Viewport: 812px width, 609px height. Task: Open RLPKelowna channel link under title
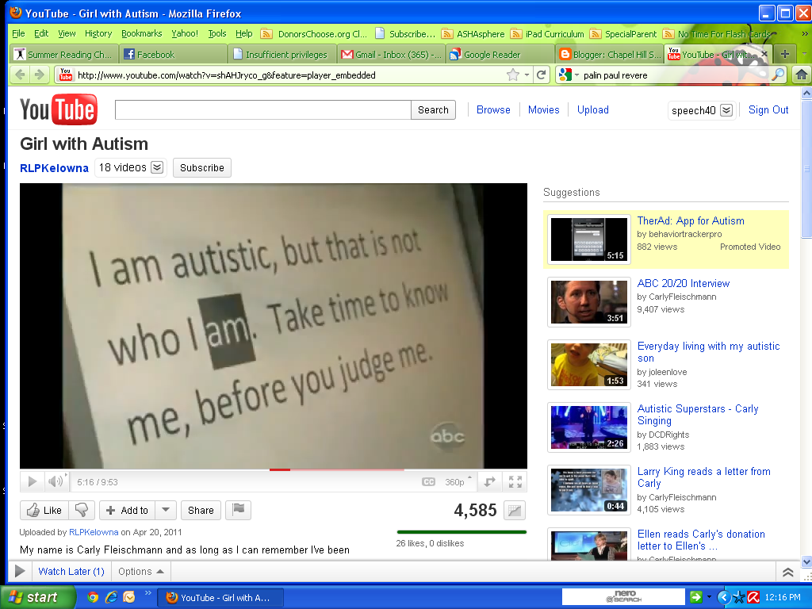pyautogui.click(x=54, y=168)
